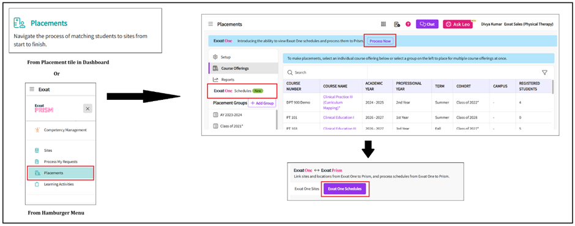This screenshot has height=226, width=575.
Task: Open the help question mark icon
Action: point(408,24)
